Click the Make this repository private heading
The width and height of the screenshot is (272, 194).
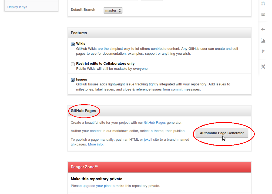click(x=96, y=179)
